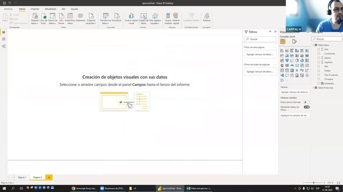Select the card visual
Image resolution: width=343 pixels, height=192 pixels.
297,66
